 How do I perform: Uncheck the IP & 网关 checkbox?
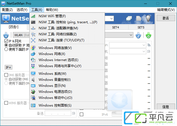[6, 41]
